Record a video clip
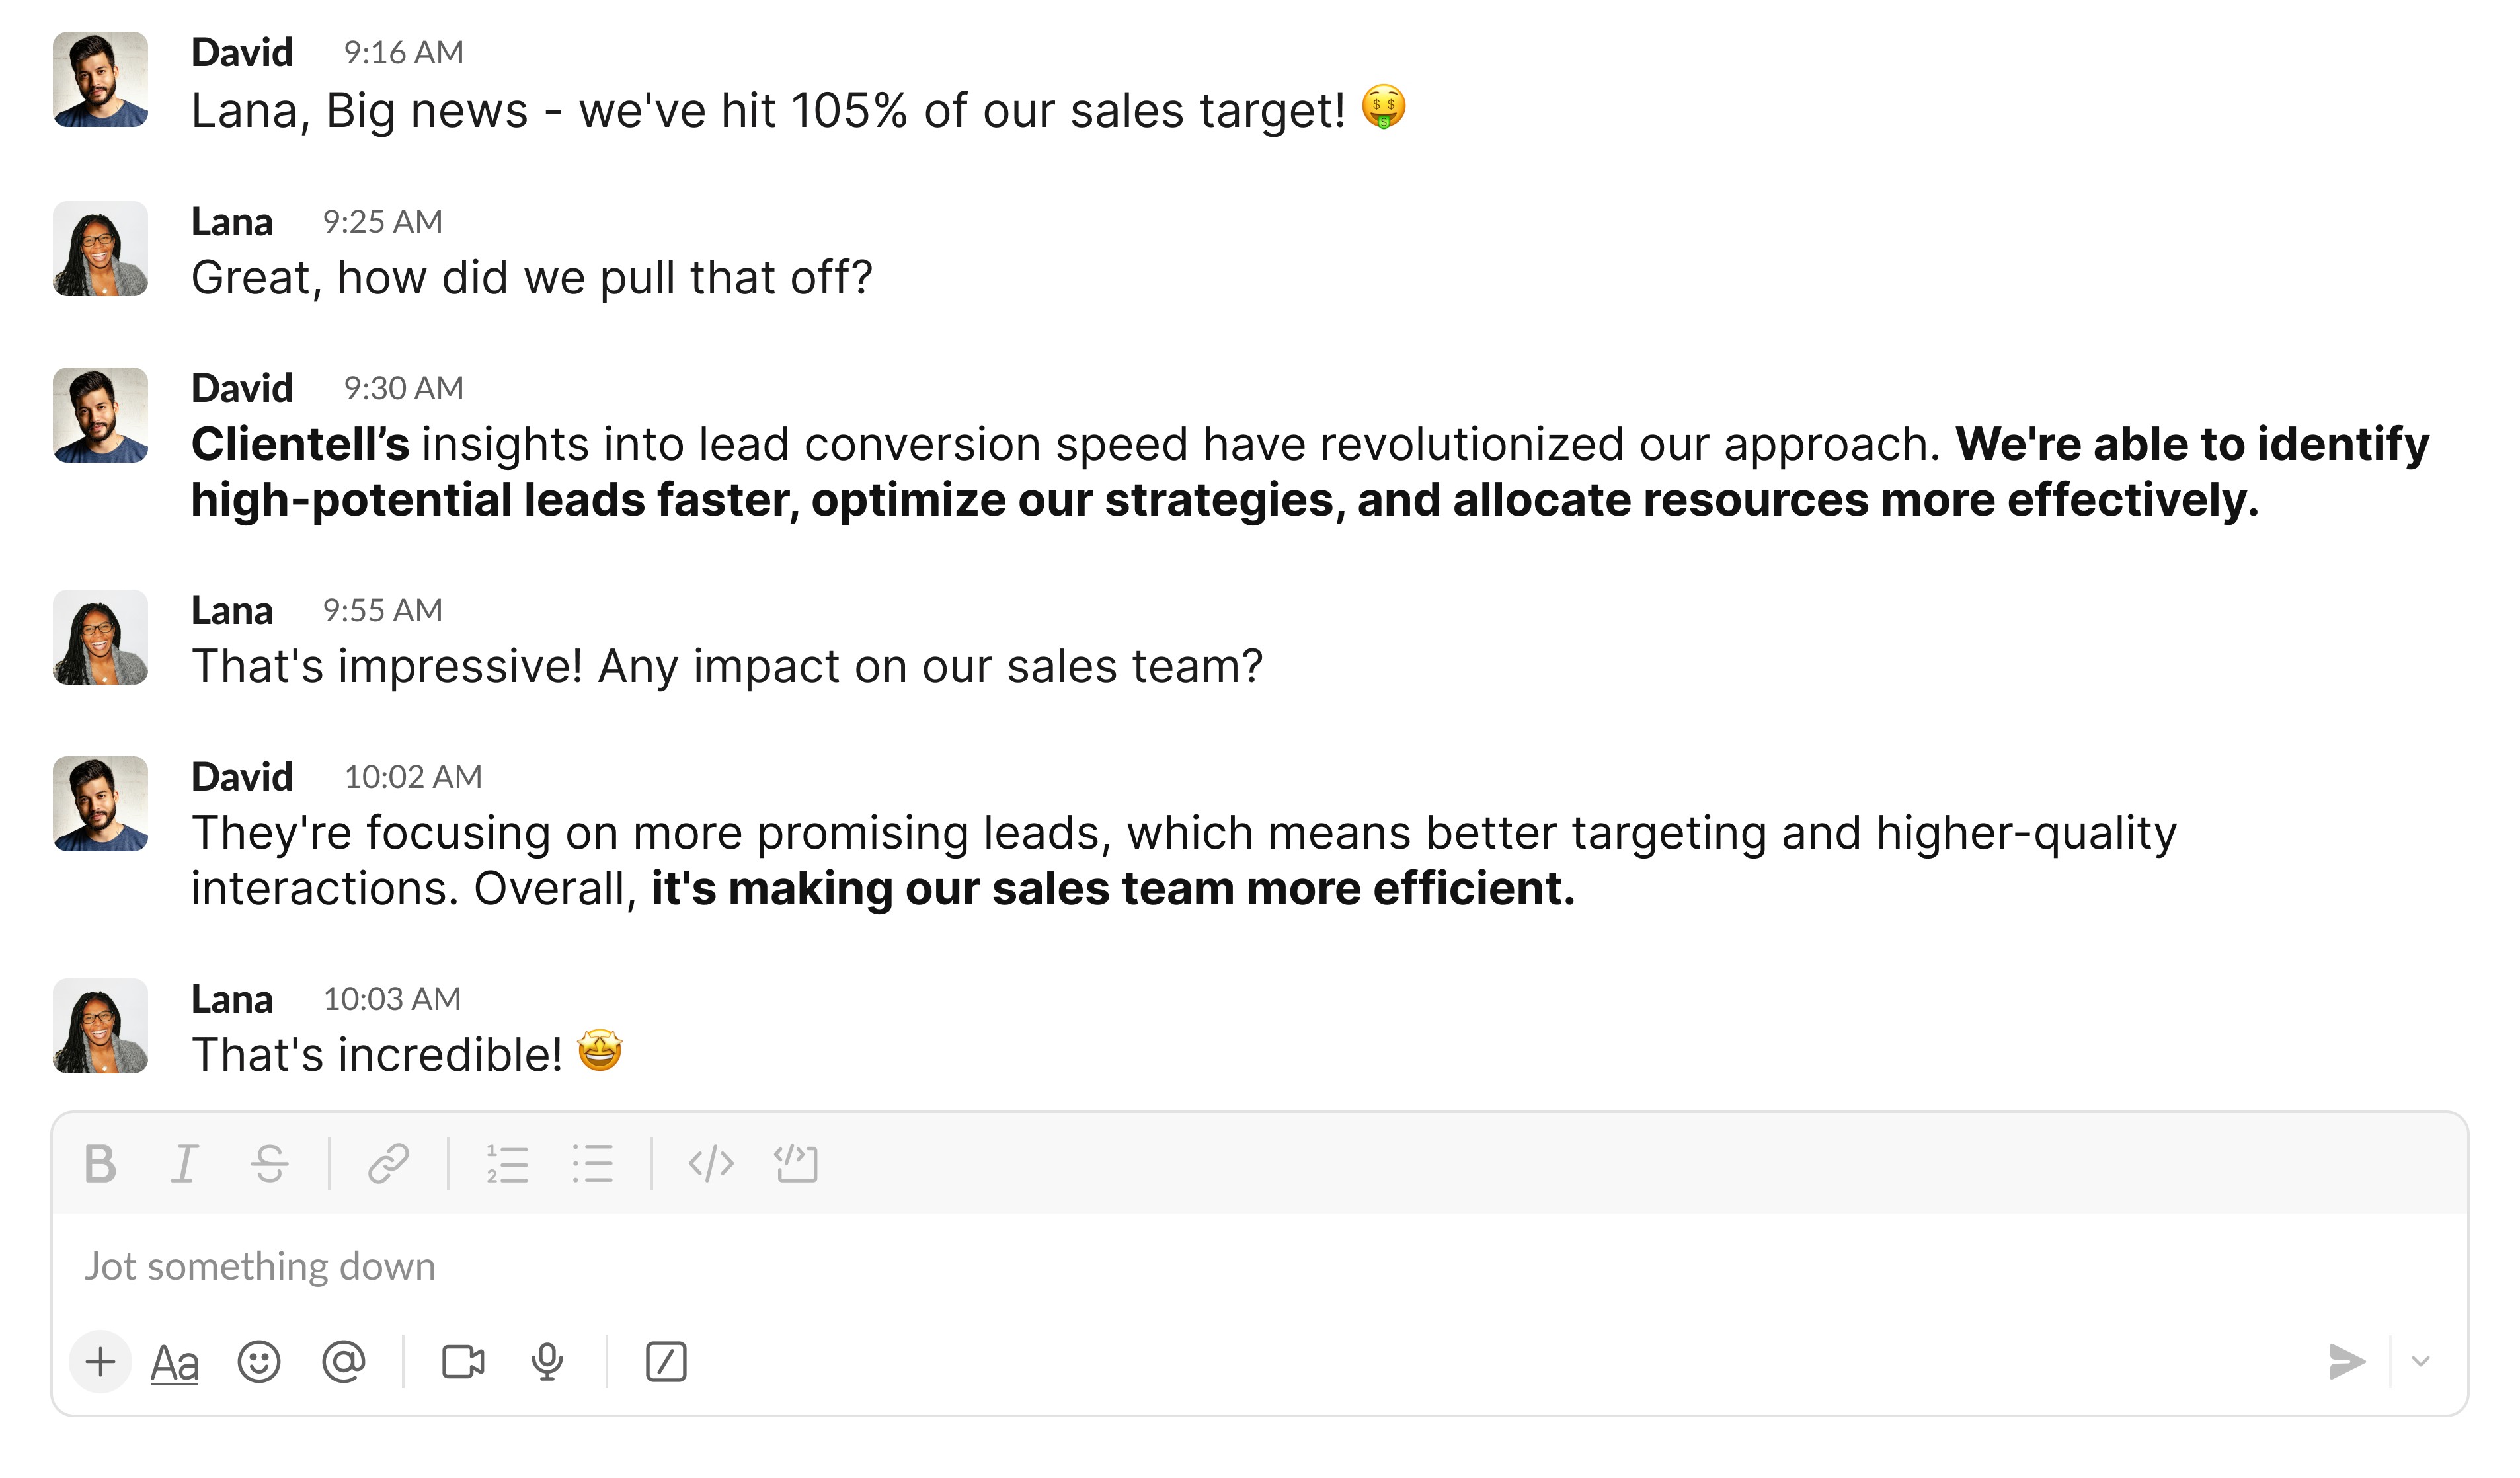The image size is (2520, 1478). (x=463, y=1362)
